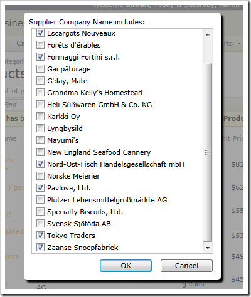
Task: Check Heli Süßwaren GmbH & Co. KG
Action: coord(40,105)
